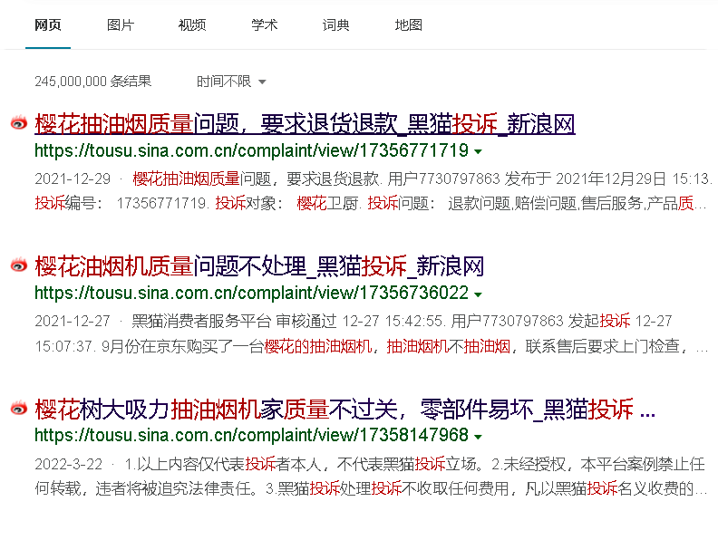
Task: Expand the arrow after URL ending 17358147968
Action: point(478,437)
